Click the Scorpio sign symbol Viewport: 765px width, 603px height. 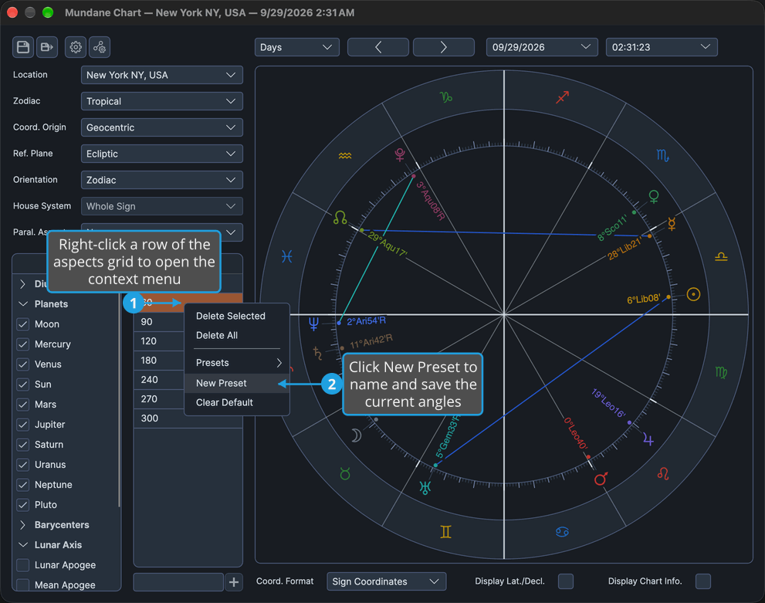tap(662, 156)
